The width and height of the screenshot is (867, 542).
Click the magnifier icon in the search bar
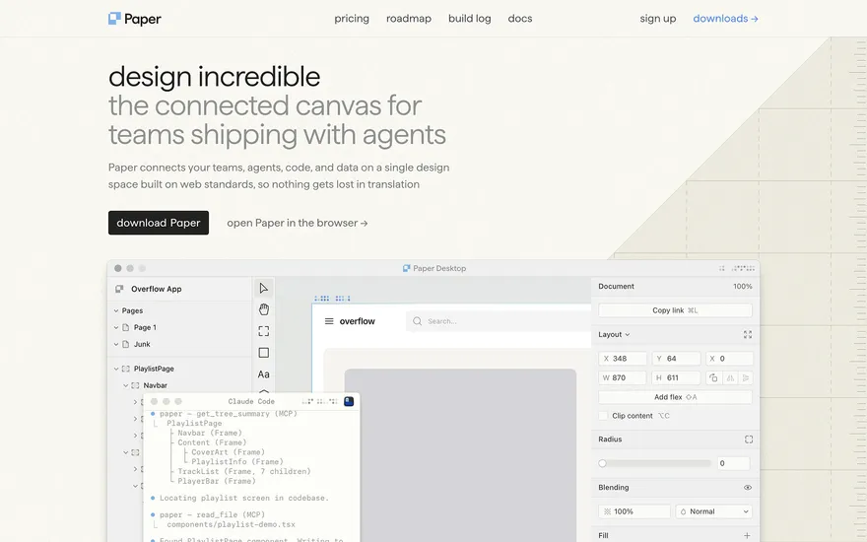point(418,321)
